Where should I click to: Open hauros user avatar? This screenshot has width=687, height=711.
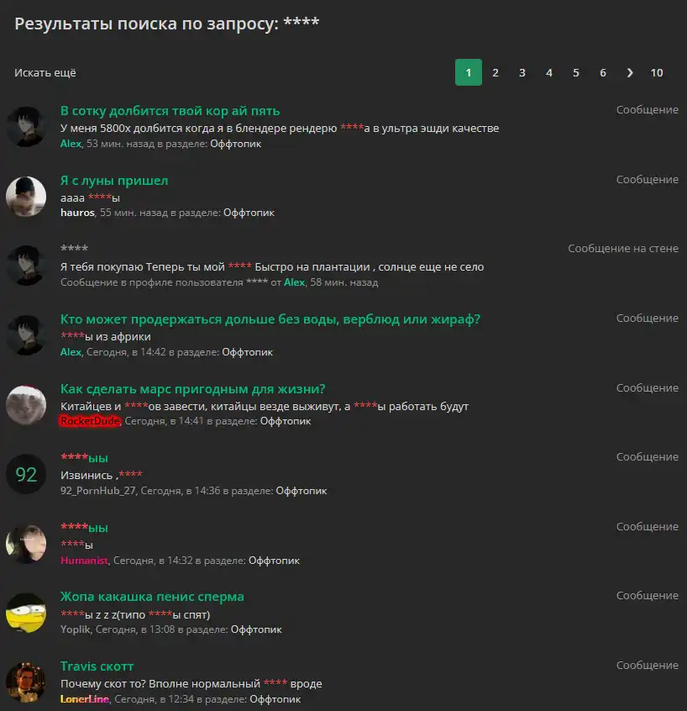[x=26, y=197]
